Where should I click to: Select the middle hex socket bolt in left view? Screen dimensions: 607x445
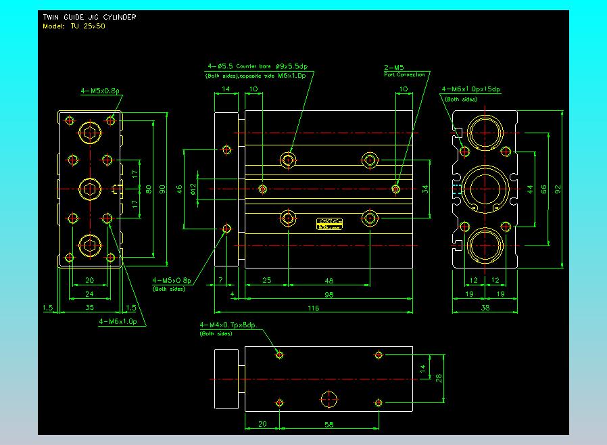point(90,188)
